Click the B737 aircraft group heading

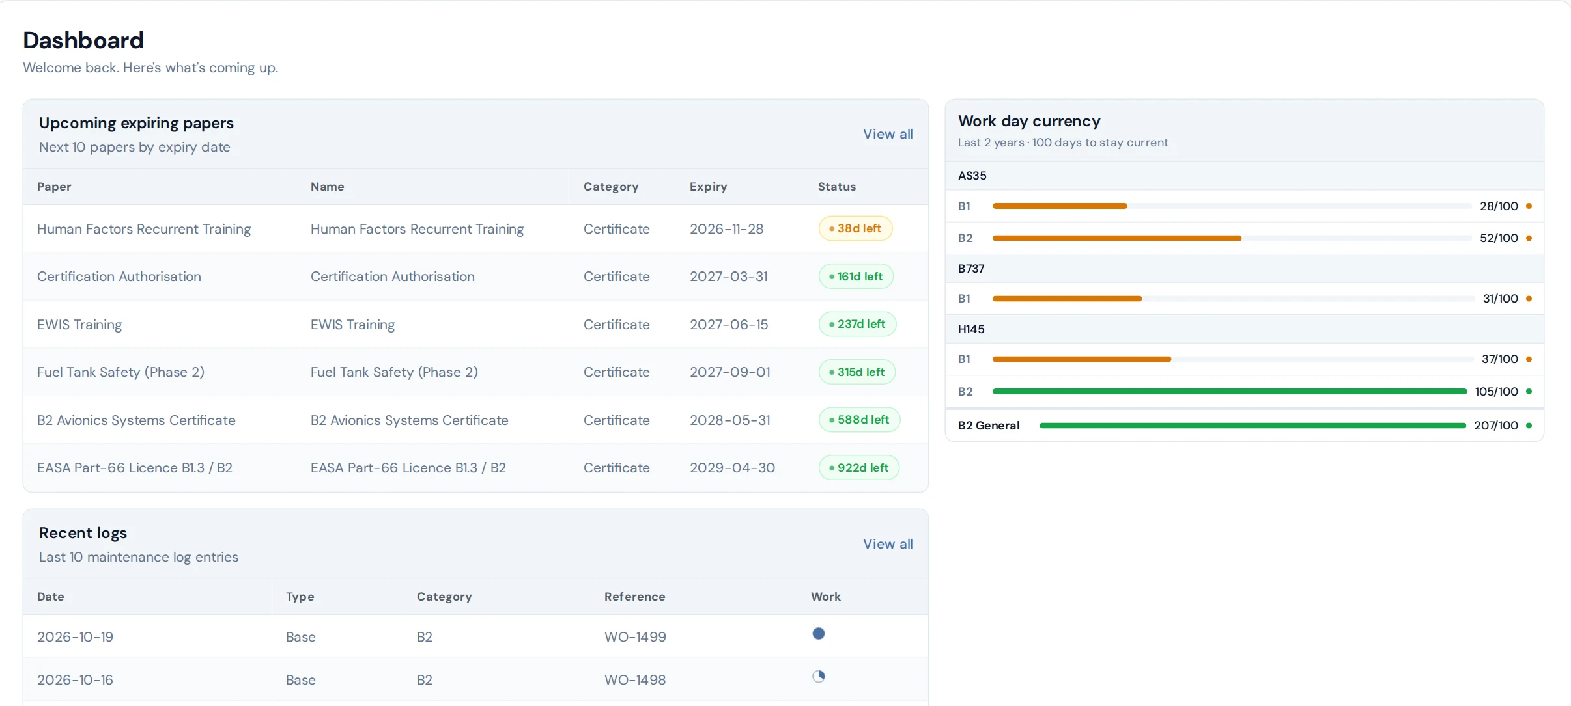pyautogui.click(x=971, y=269)
